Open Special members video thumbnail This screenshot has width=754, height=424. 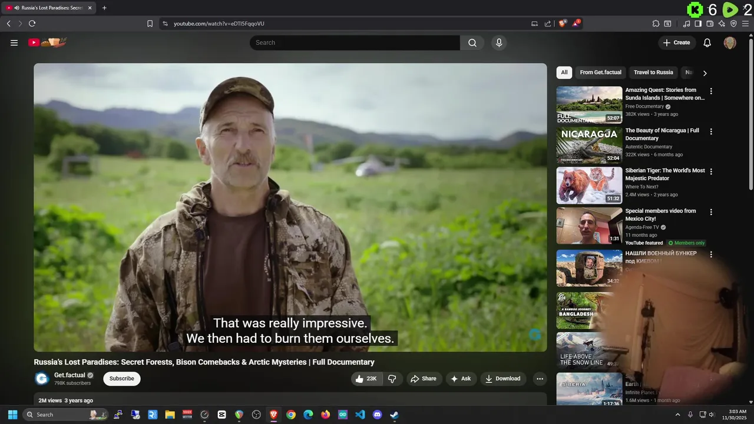point(589,226)
